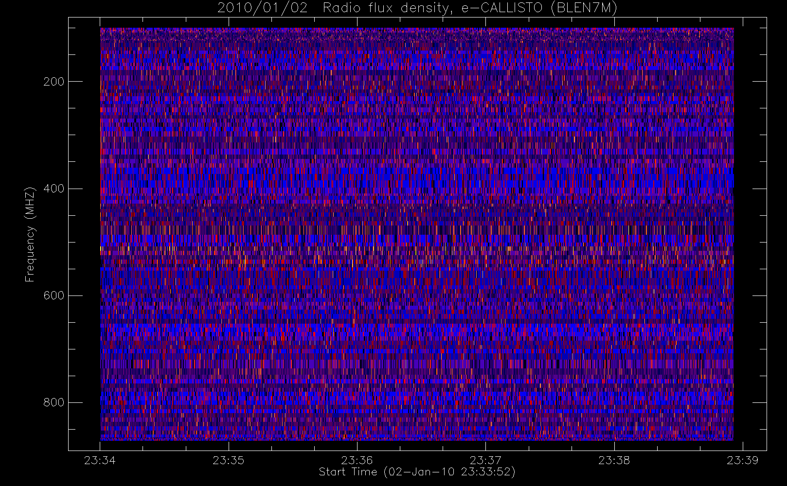Select the 400 frequency tick label
Image resolution: width=787 pixels, height=486 pixels.
point(54,189)
